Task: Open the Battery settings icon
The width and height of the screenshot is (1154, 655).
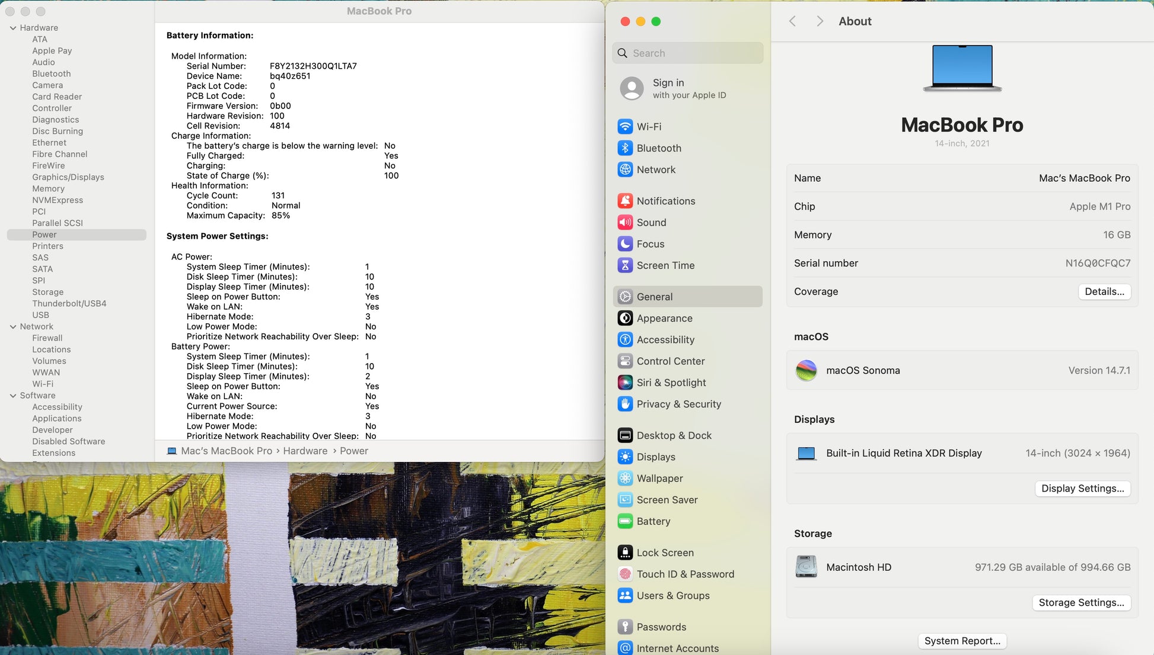Action: click(625, 521)
